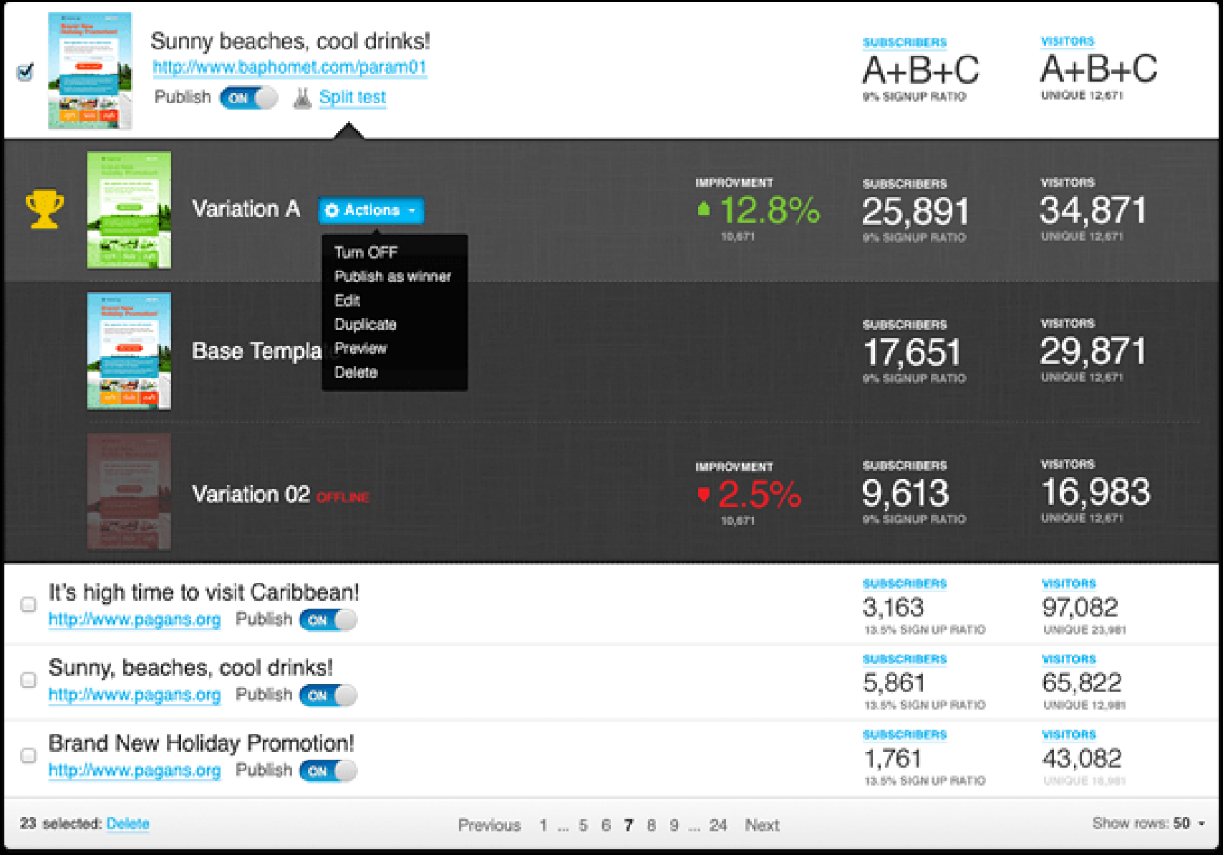Toggle Publish switch for Brand New Holiday Promotion
Screen dimensions: 1223x855
(328, 771)
